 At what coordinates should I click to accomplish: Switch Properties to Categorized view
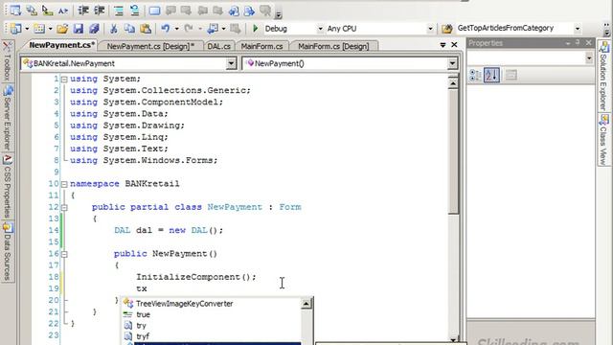coord(475,75)
